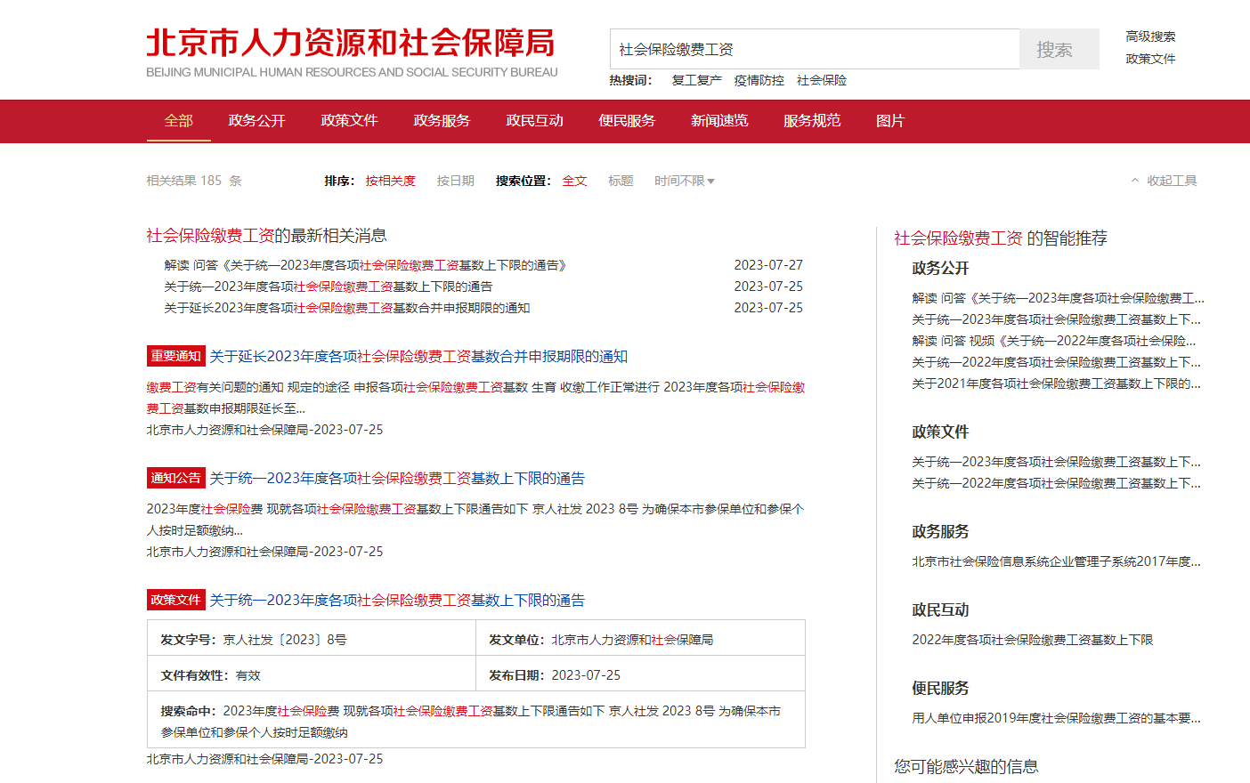Image resolution: width=1250 pixels, height=783 pixels.
Task: Open the 通知公告 result title about 2023年度上下限通告
Action: click(397, 479)
